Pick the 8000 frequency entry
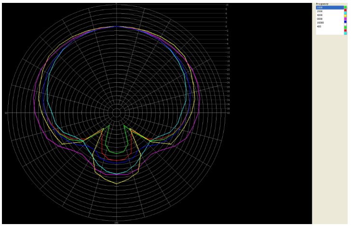Screen dimensions: 352x226 click(320, 19)
